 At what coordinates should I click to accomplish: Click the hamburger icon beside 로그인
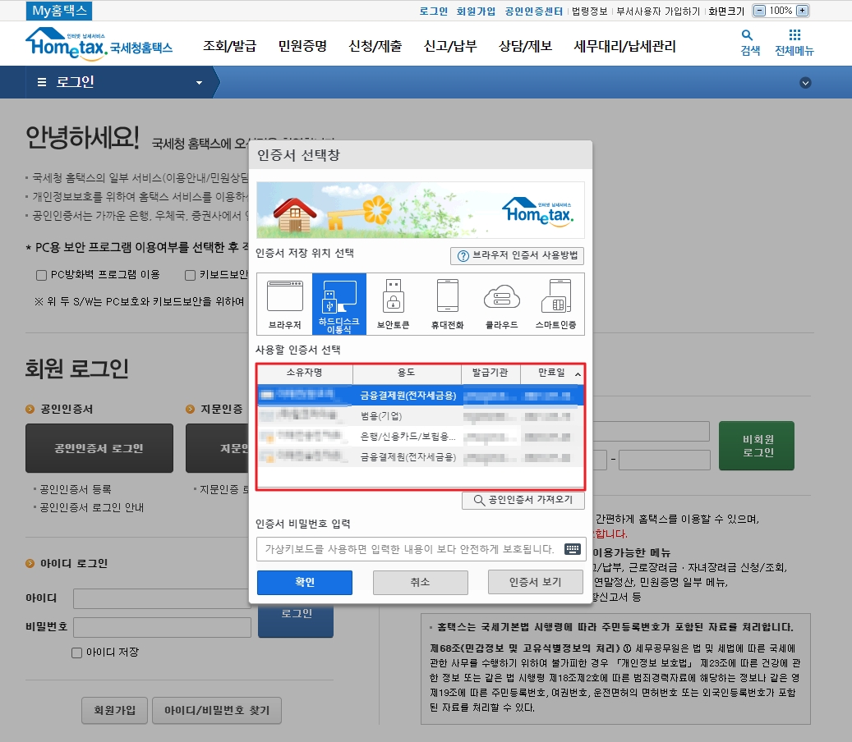pos(42,82)
